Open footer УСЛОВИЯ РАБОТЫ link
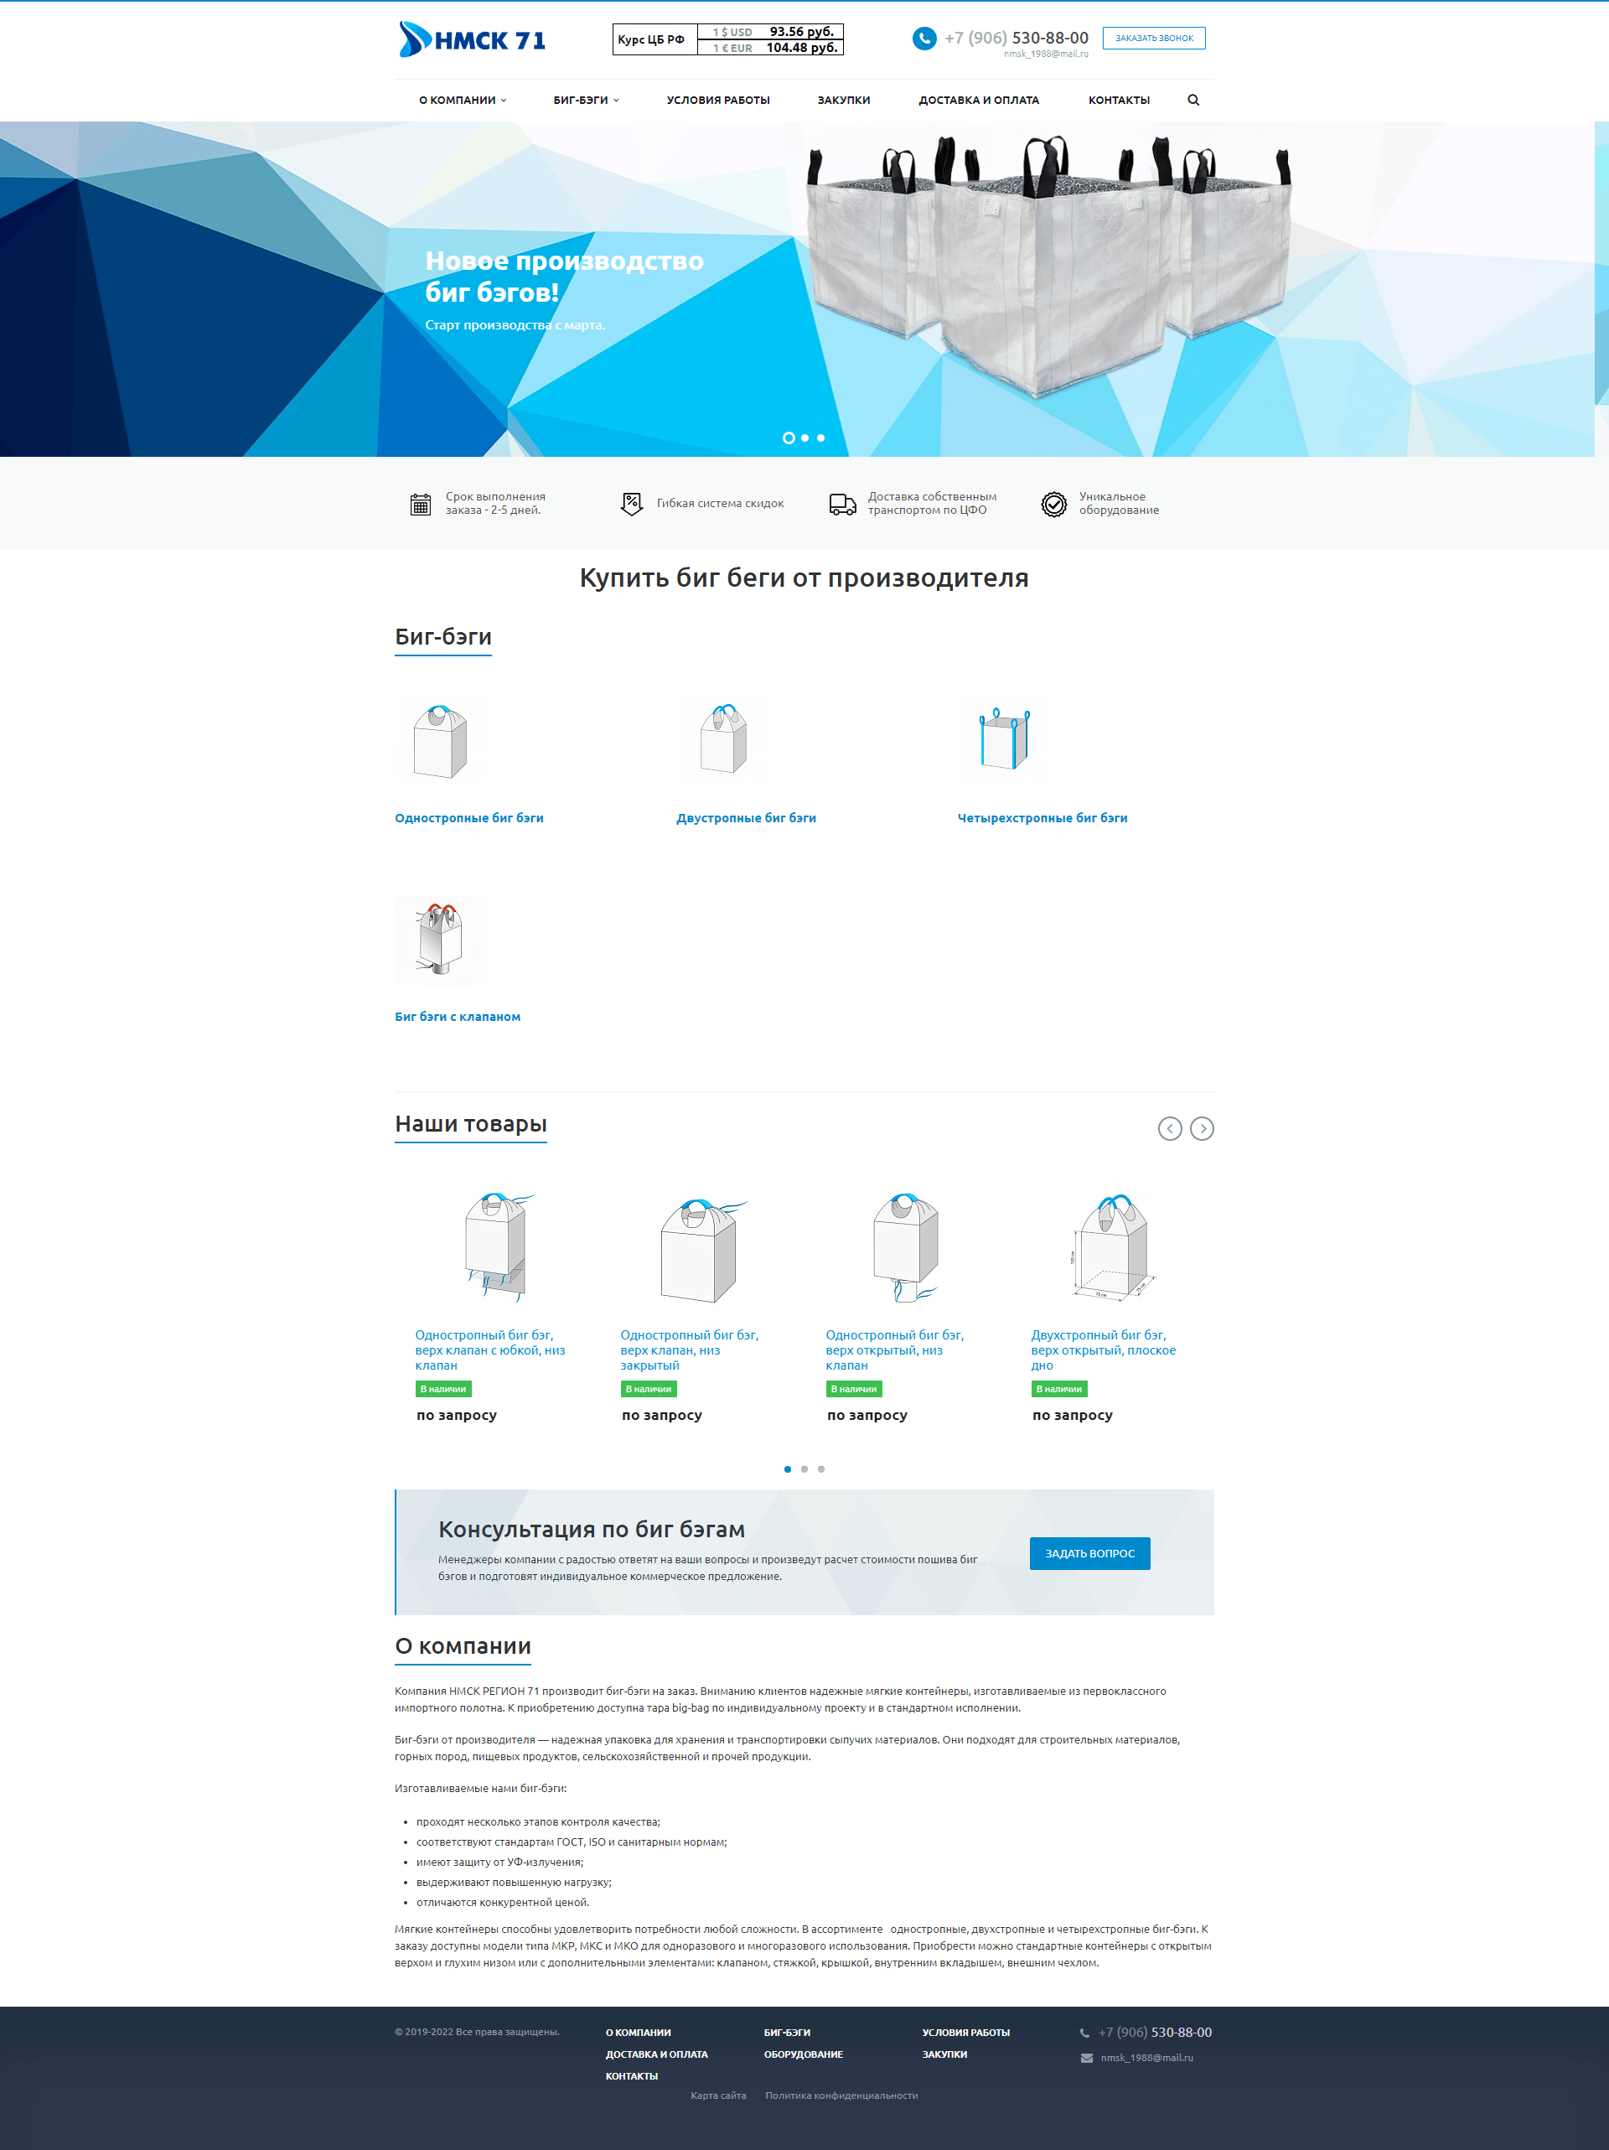Viewport: 1609px width, 2150px height. (965, 2033)
